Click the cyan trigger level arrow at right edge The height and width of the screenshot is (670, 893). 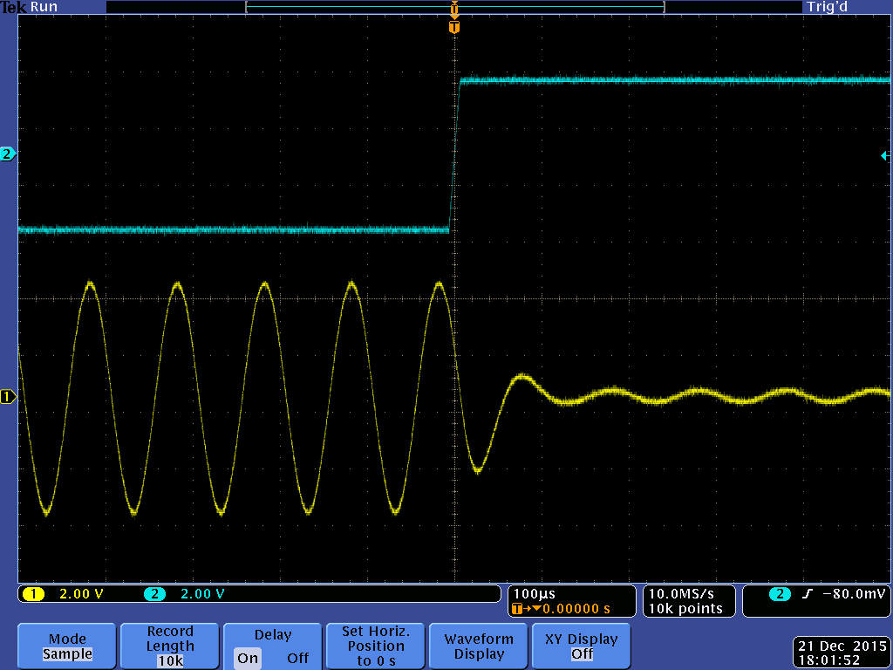(x=885, y=155)
